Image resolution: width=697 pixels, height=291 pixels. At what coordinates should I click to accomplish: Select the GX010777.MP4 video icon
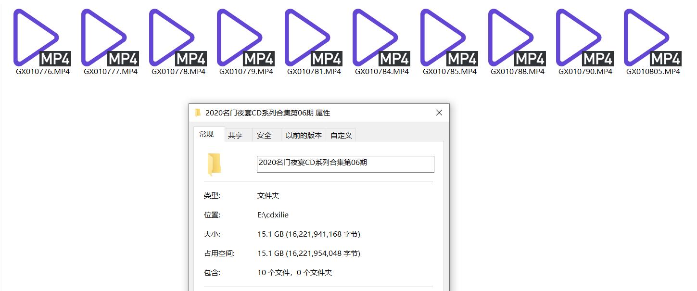110,37
